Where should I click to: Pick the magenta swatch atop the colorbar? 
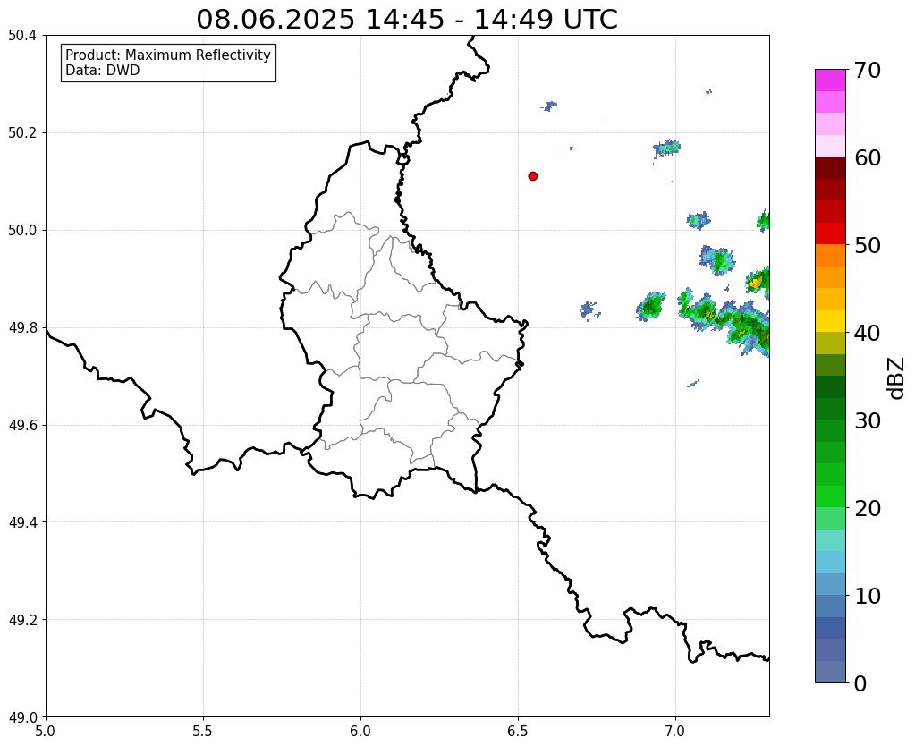830,81
